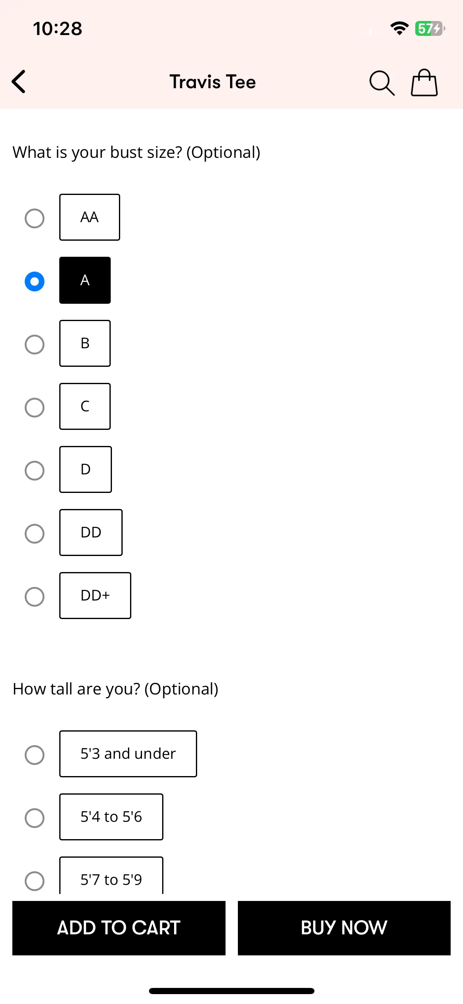The width and height of the screenshot is (463, 1004).
Task: Tap the back arrow icon
Action: point(19,82)
